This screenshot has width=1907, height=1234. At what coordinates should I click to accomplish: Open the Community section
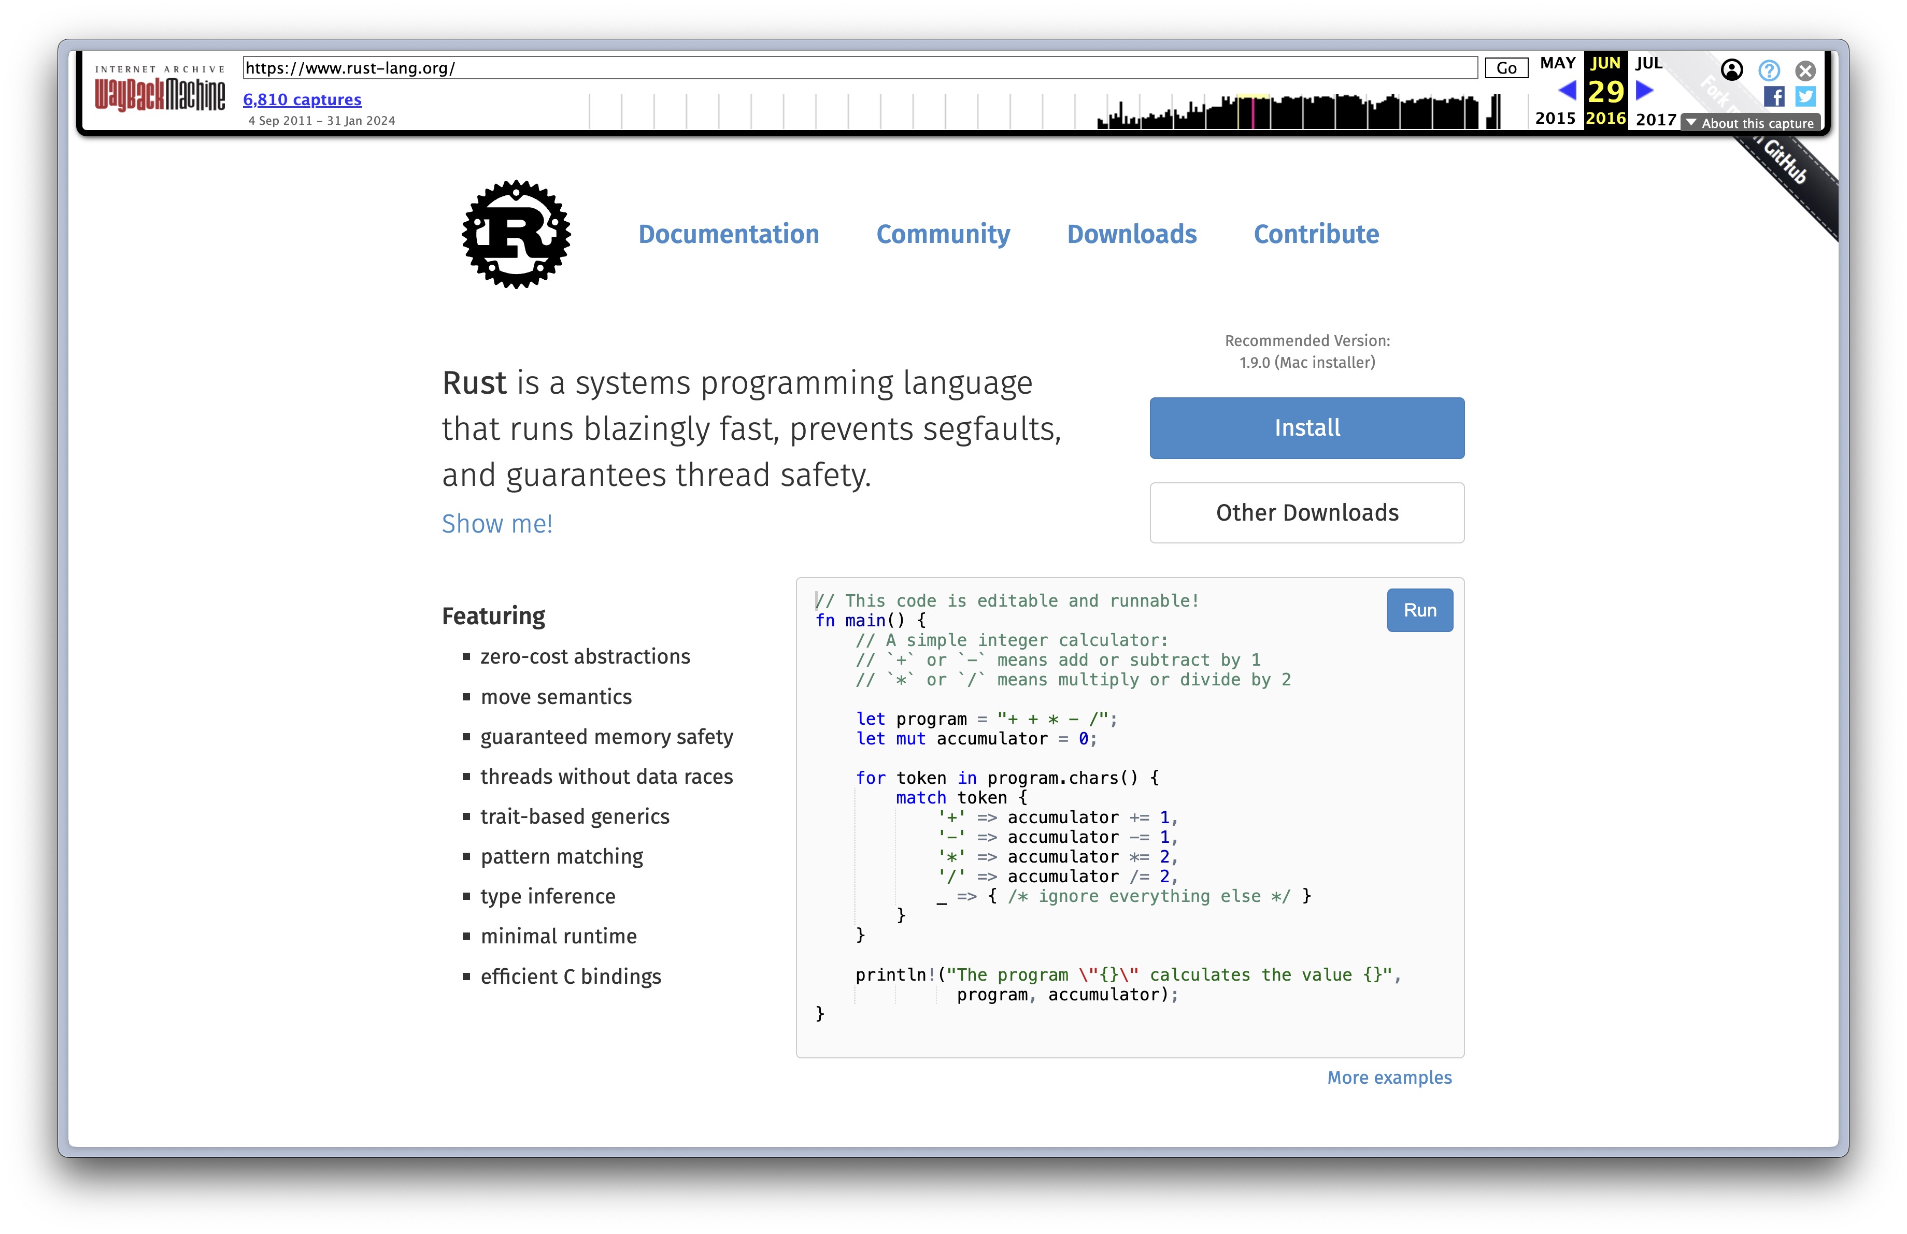[943, 235]
